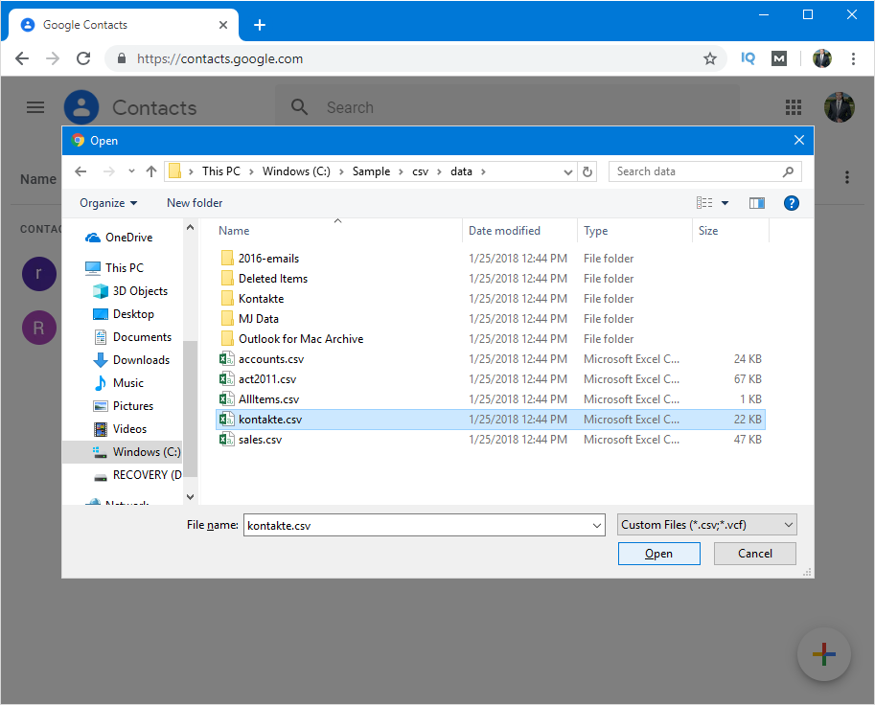Open Downloads in the sidebar
Viewport: 875px width, 705px height.
click(131, 360)
